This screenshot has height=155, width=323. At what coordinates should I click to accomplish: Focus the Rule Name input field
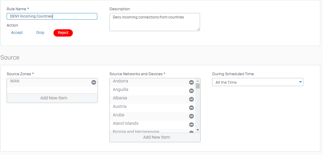tap(52, 16)
